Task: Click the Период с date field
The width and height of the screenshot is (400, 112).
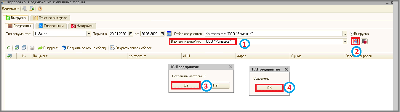Action: coord(119,33)
